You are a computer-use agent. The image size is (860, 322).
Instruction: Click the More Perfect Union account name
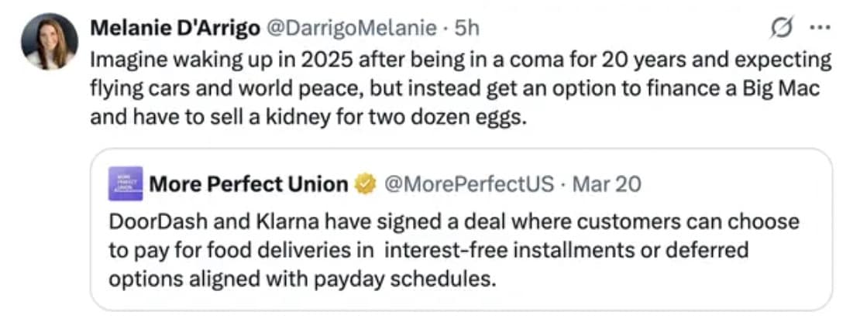248,184
